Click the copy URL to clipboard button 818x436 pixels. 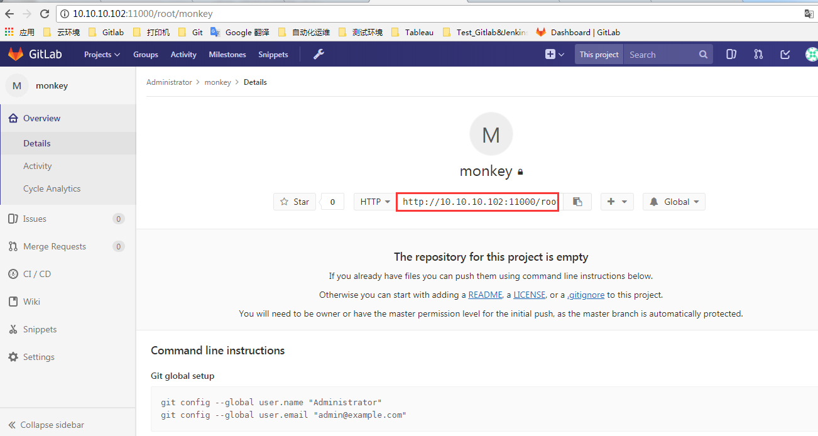click(x=577, y=202)
